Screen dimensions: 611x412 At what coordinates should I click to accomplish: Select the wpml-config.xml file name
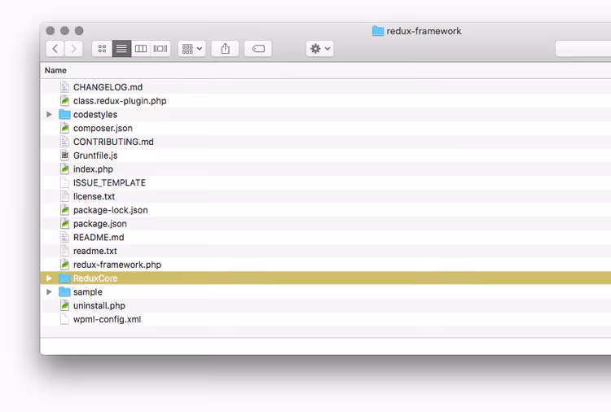pyautogui.click(x=108, y=319)
